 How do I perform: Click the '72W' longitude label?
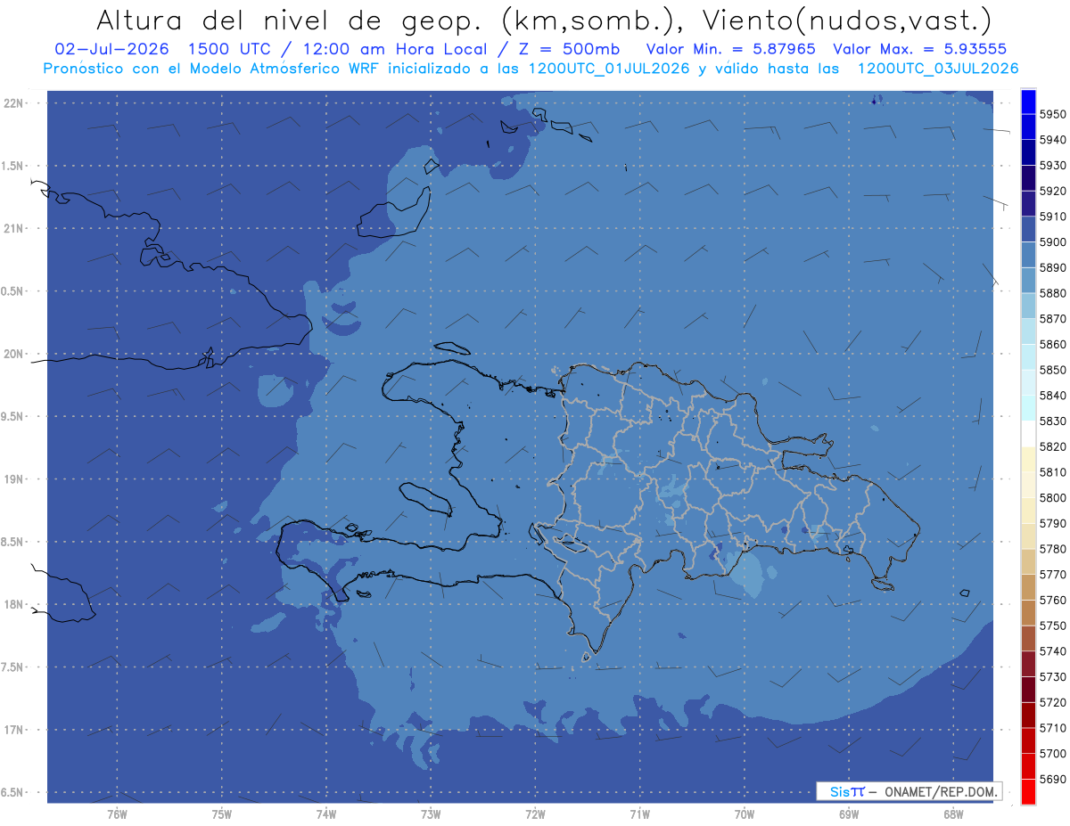point(535,814)
